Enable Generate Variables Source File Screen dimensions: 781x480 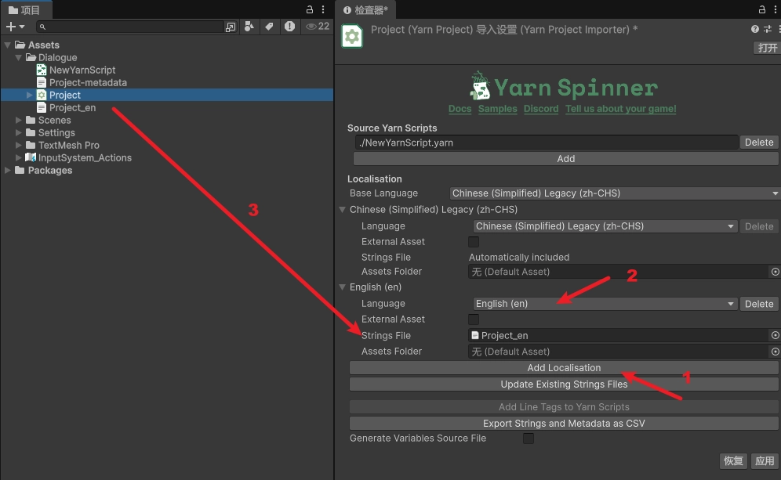(529, 438)
